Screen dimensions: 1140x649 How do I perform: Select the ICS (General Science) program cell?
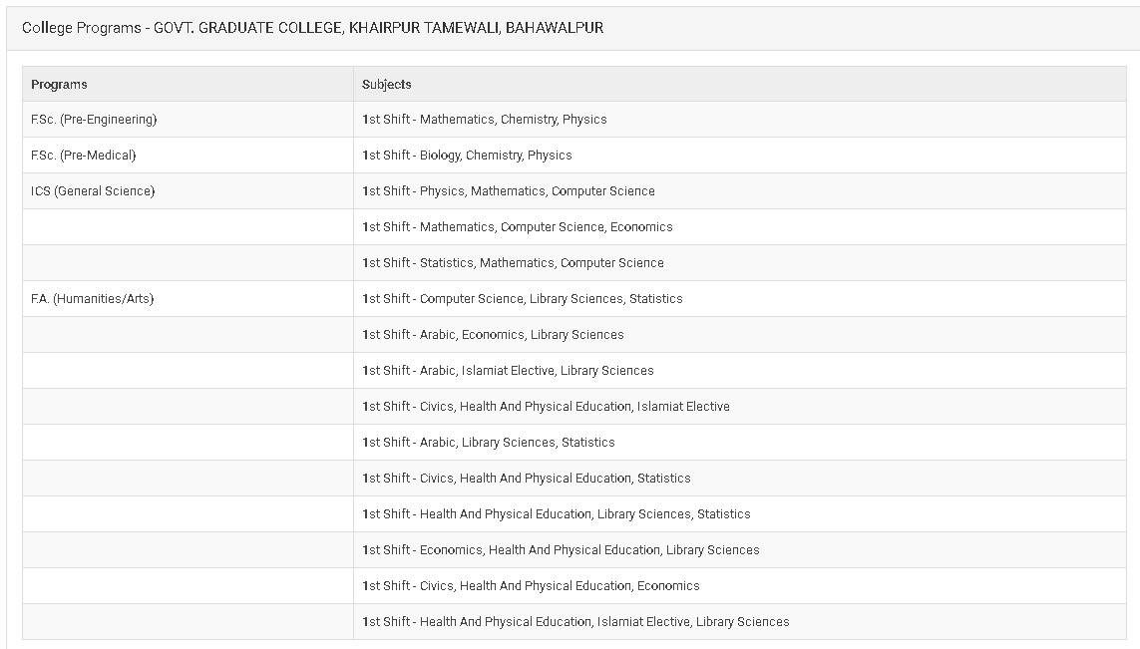[188, 191]
